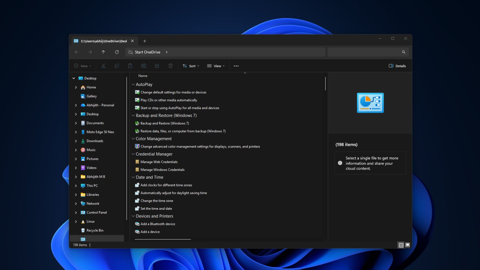480x270 pixels.
Task: Click the Music icon in sidebar
Action: (83, 150)
